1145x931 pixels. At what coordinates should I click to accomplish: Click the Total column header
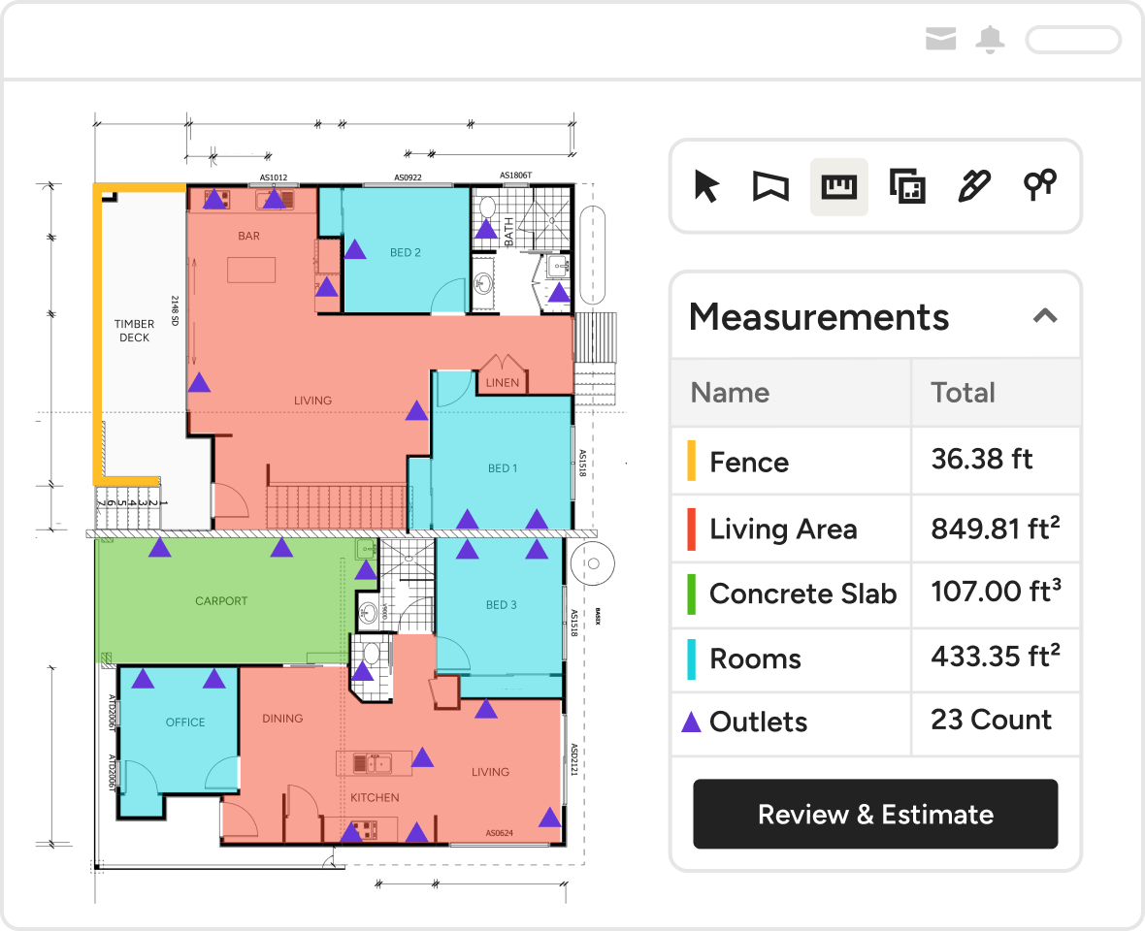tap(964, 393)
